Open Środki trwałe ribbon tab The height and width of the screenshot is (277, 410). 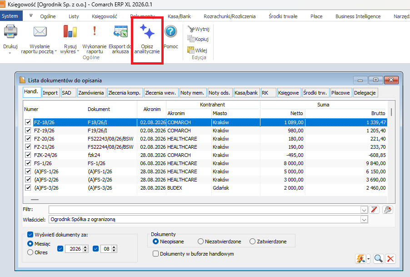(283, 16)
